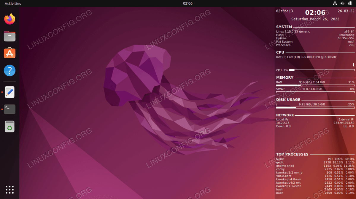
Task: Click the 'Intel(R) Core(TM) i5-5300U' line
Action: click(306, 57)
